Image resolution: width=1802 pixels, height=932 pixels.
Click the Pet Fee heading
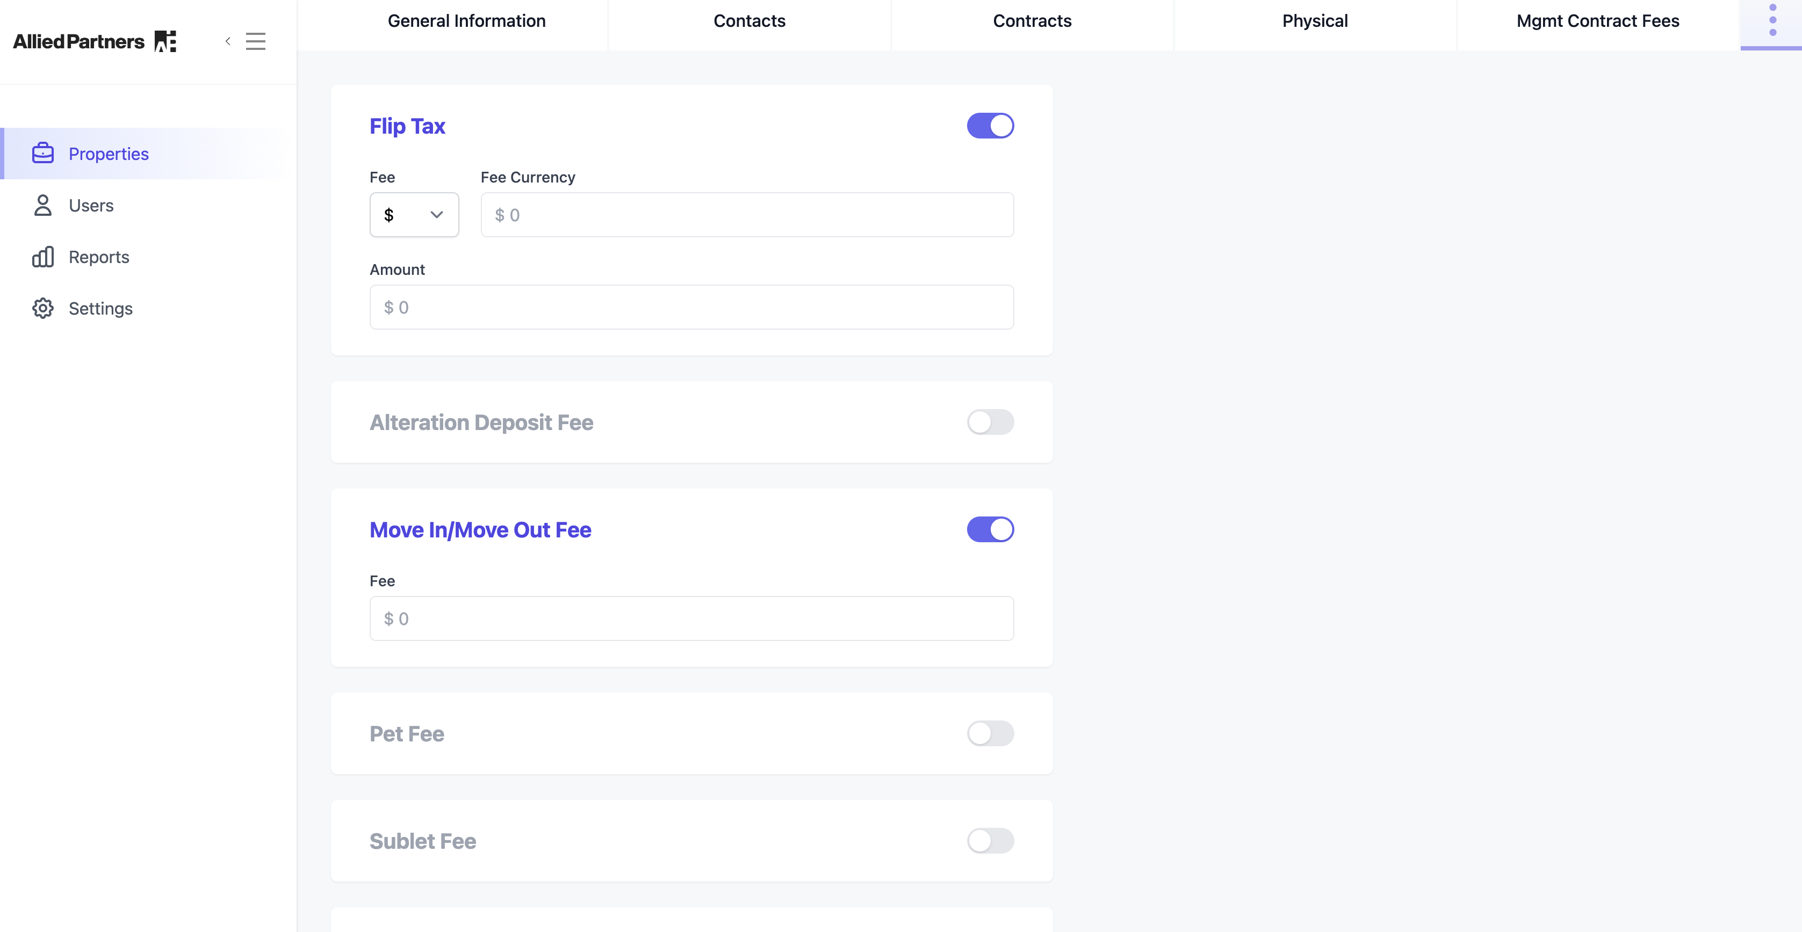(x=406, y=733)
